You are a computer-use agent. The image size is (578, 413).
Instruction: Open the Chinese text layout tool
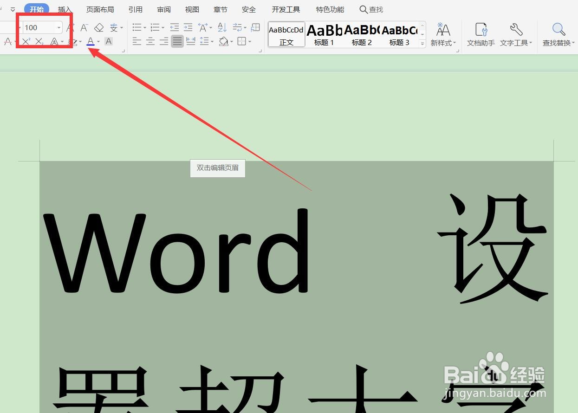[x=203, y=28]
